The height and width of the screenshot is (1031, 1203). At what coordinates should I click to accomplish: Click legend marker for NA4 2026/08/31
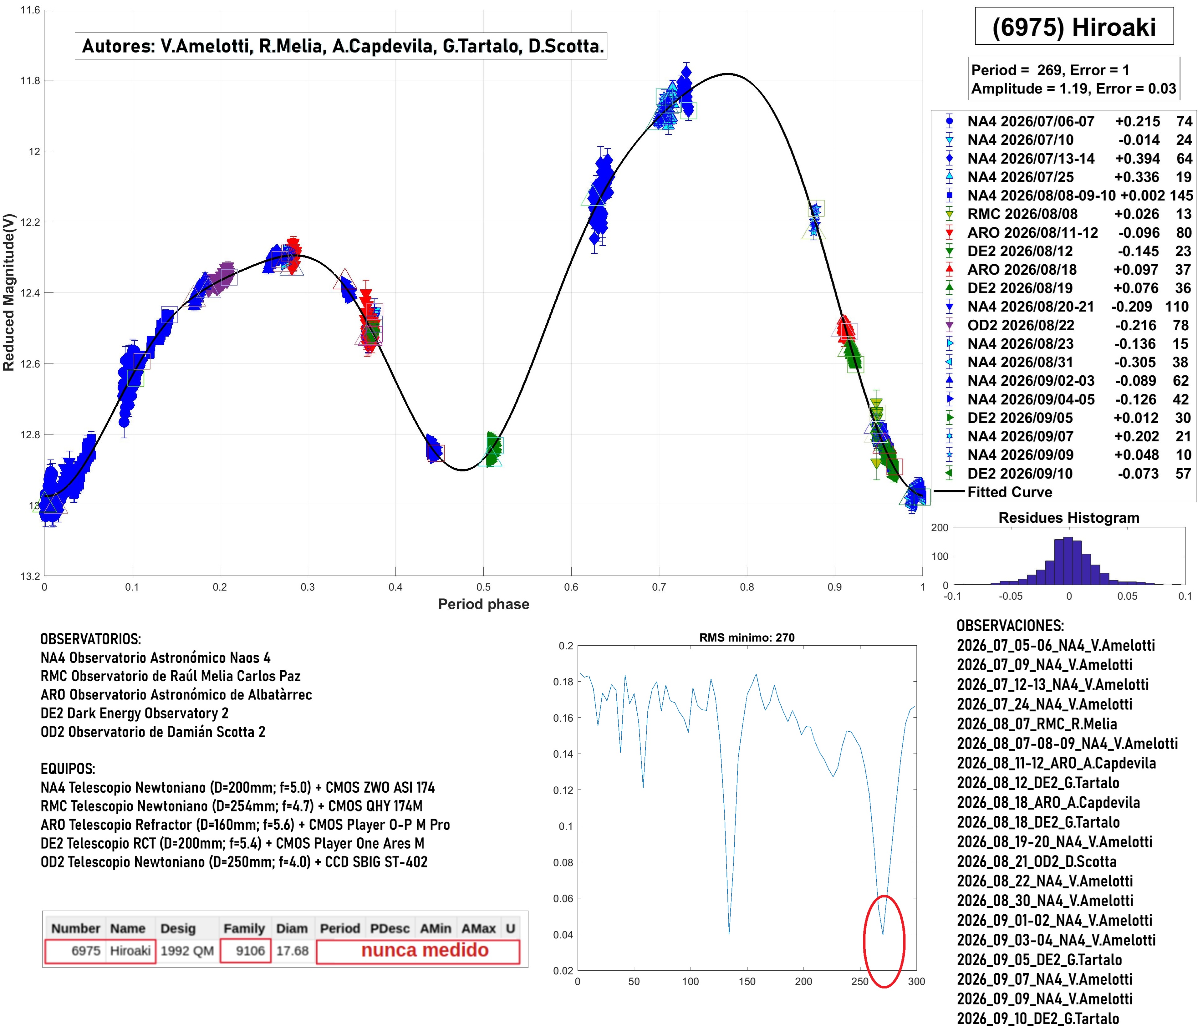(949, 362)
